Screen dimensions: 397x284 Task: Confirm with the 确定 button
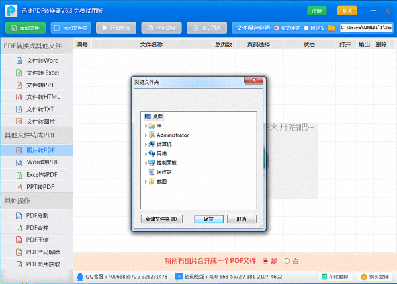click(x=209, y=219)
